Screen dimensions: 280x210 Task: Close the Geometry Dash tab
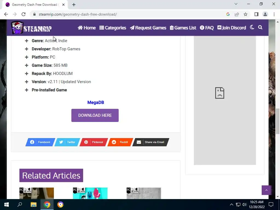[63, 5]
